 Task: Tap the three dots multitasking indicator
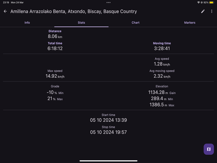[108, 2]
